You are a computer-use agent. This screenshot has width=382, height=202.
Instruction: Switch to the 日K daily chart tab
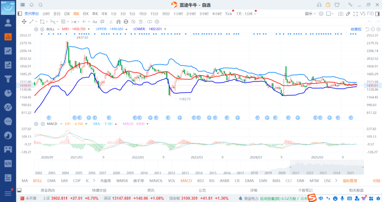pos(67,14)
